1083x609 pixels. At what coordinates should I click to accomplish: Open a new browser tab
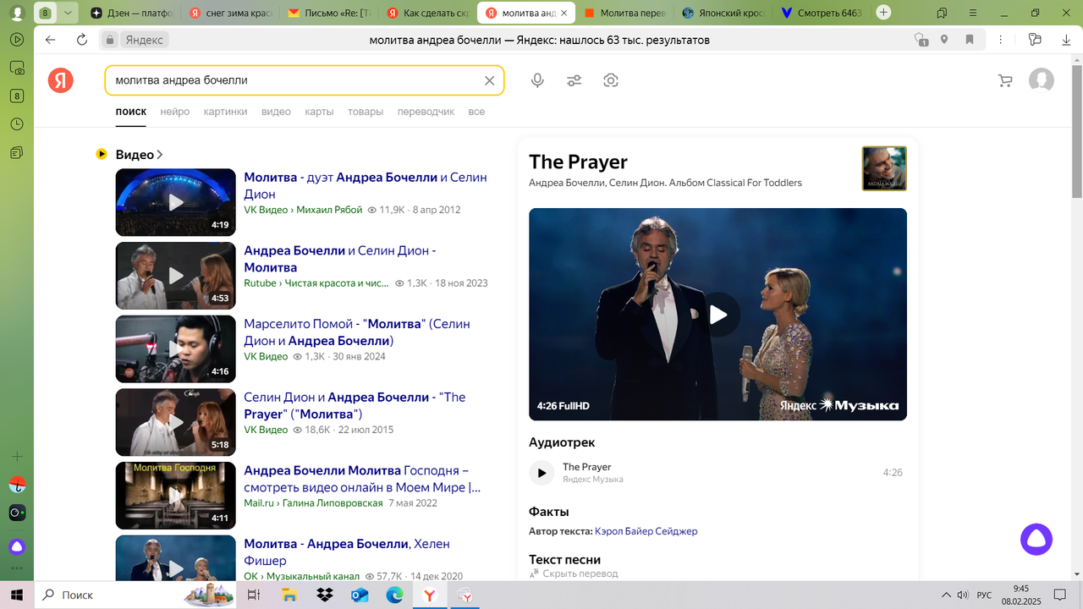(x=883, y=13)
